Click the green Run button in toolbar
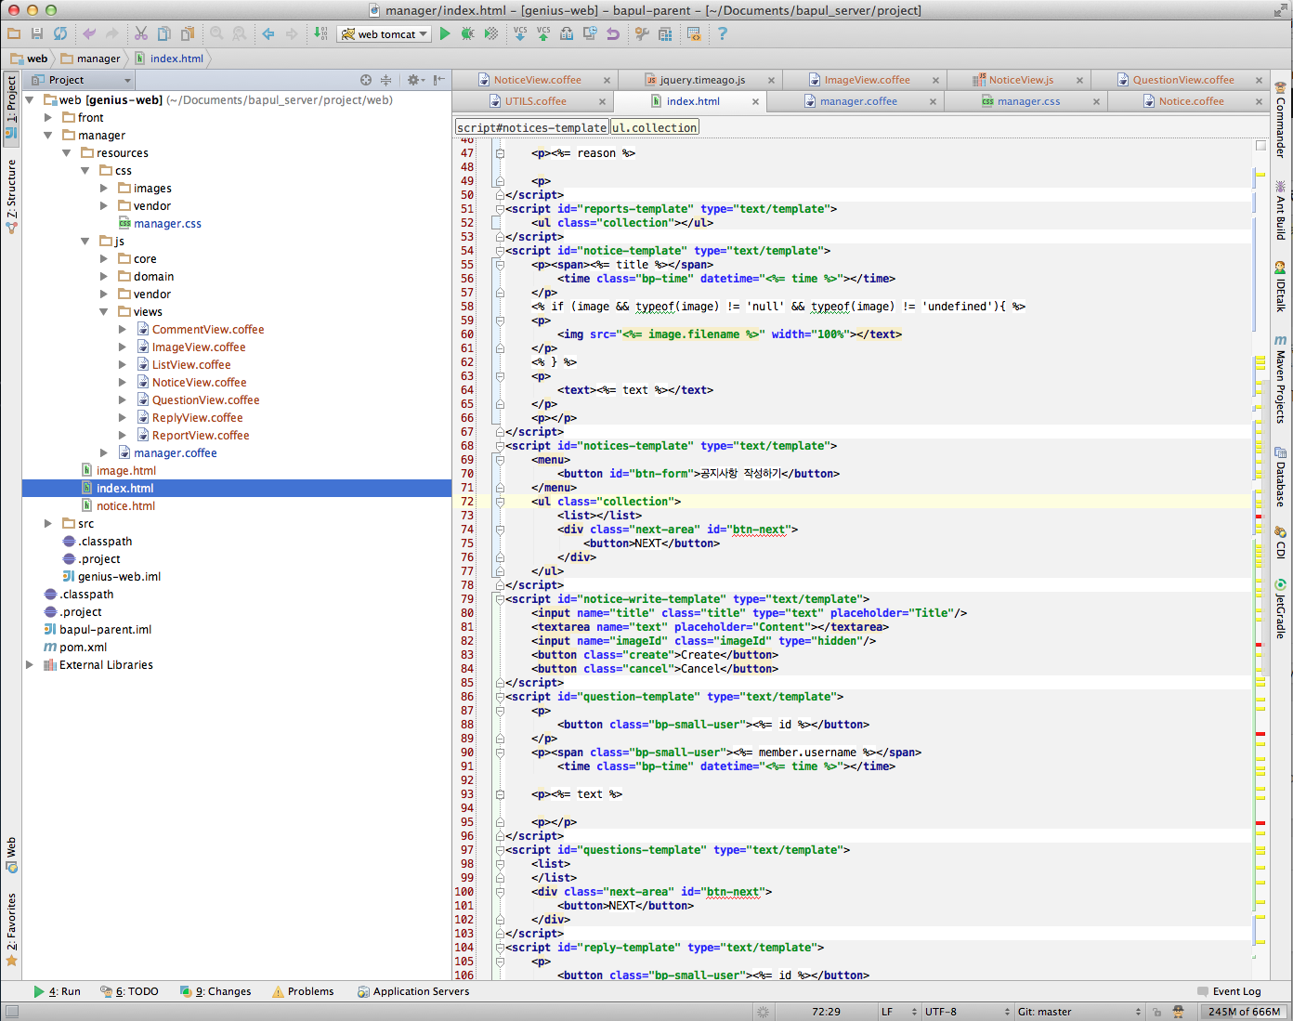The width and height of the screenshot is (1293, 1021). click(x=445, y=33)
